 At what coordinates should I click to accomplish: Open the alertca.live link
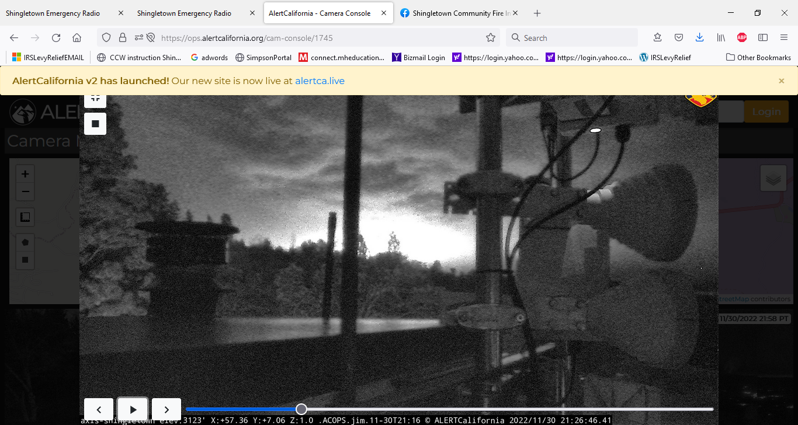click(x=320, y=81)
